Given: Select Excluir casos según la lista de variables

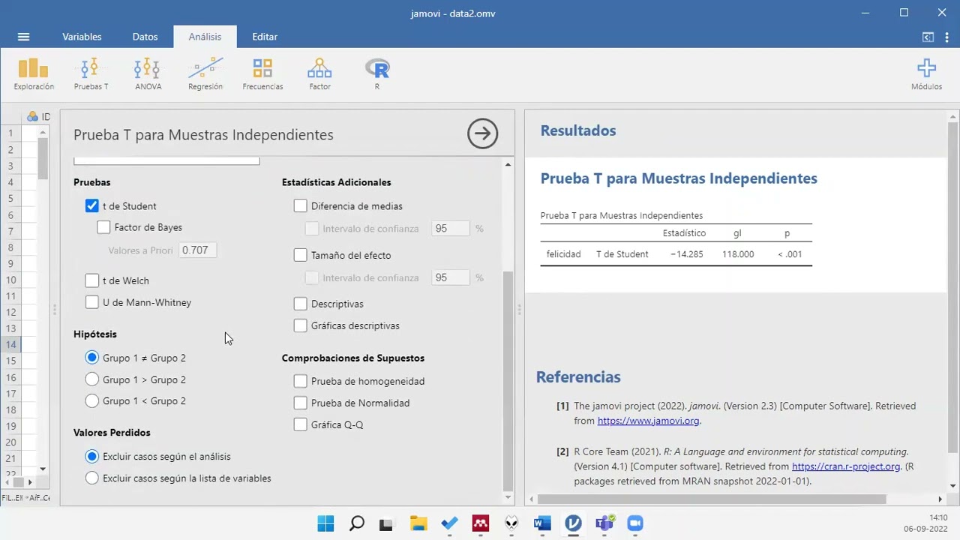Looking at the screenshot, I should point(92,478).
